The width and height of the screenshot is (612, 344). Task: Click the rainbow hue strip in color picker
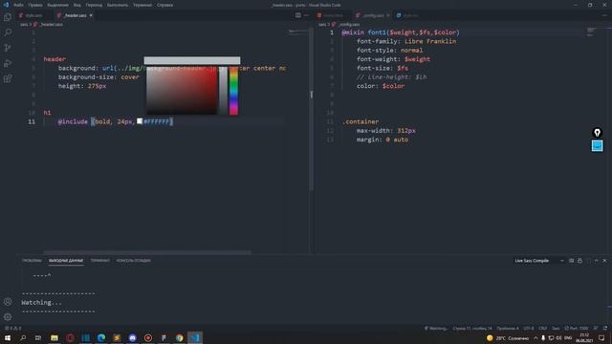[x=233, y=91]
